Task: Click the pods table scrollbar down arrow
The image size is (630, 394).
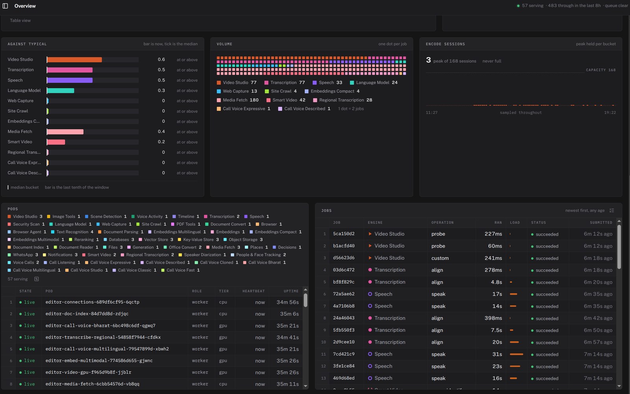Action: [306, 387]
